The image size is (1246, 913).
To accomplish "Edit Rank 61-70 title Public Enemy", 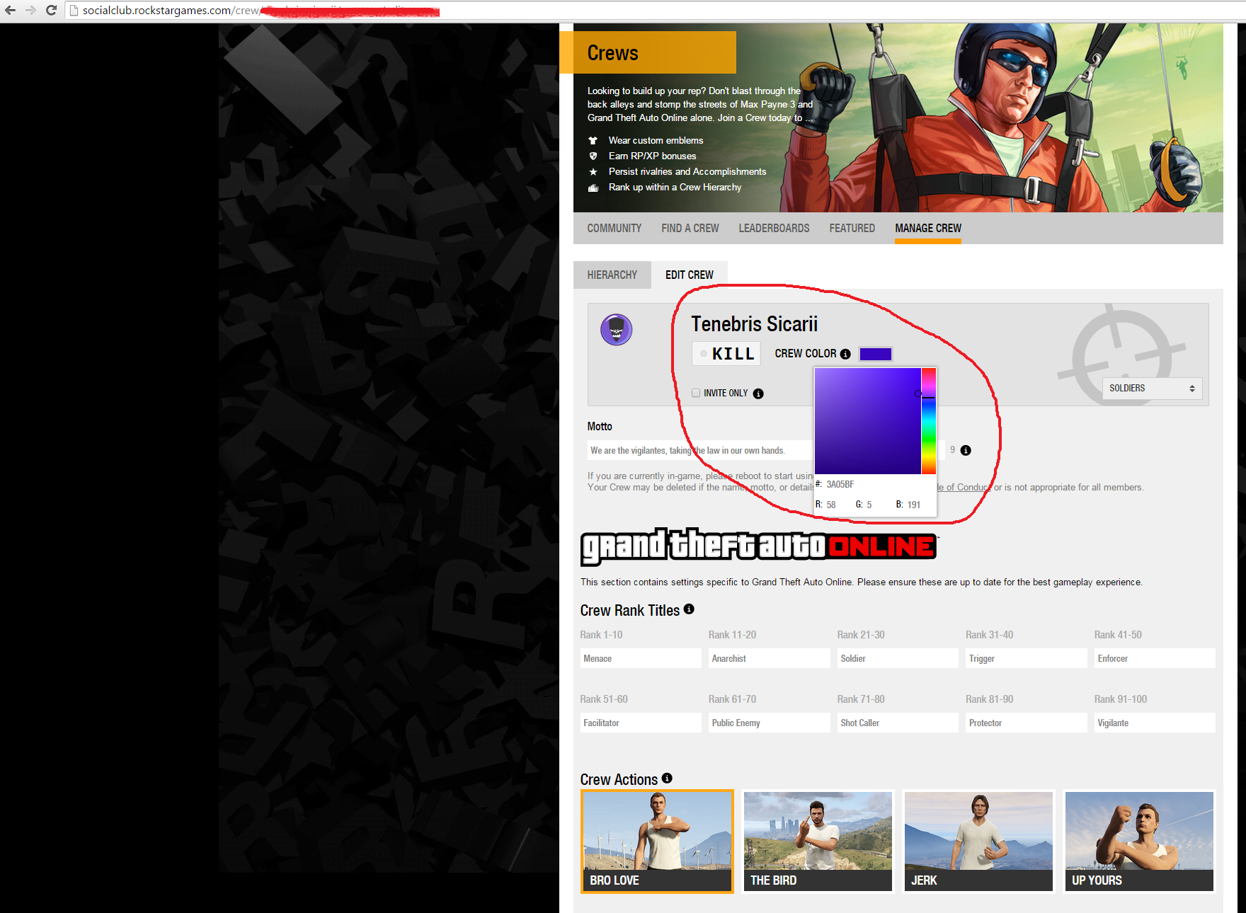I will tap(770, 723).
